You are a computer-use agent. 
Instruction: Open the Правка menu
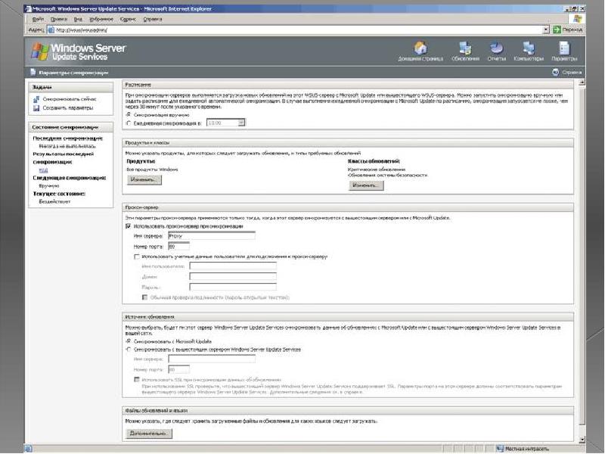[59, 19]
